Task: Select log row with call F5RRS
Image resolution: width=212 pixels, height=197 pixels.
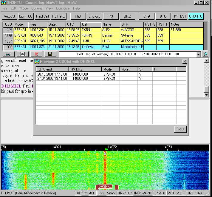Action: pos(103,36)
